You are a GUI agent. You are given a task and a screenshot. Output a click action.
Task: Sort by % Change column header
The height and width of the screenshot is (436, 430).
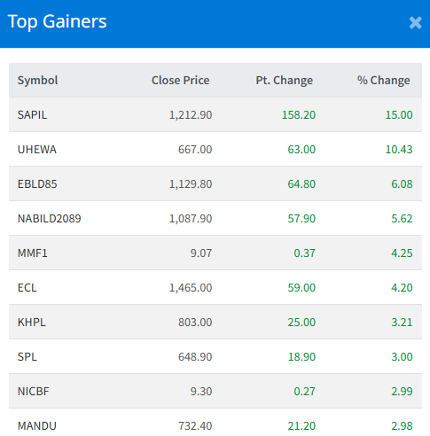click(384, 81)
